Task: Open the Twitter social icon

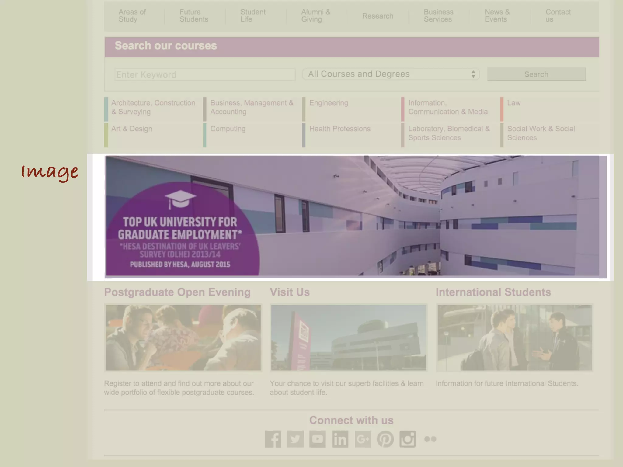Action: coord(295,439)
